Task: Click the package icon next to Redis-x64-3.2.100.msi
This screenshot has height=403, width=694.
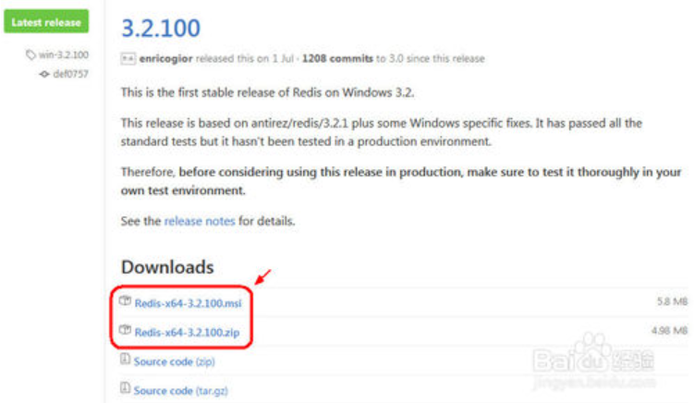Action: 127,301
